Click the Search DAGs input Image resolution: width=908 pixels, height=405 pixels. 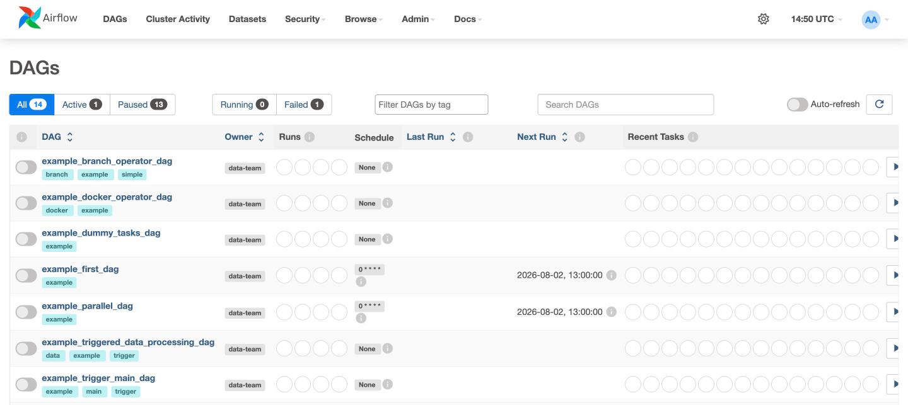tap(626, 105)
